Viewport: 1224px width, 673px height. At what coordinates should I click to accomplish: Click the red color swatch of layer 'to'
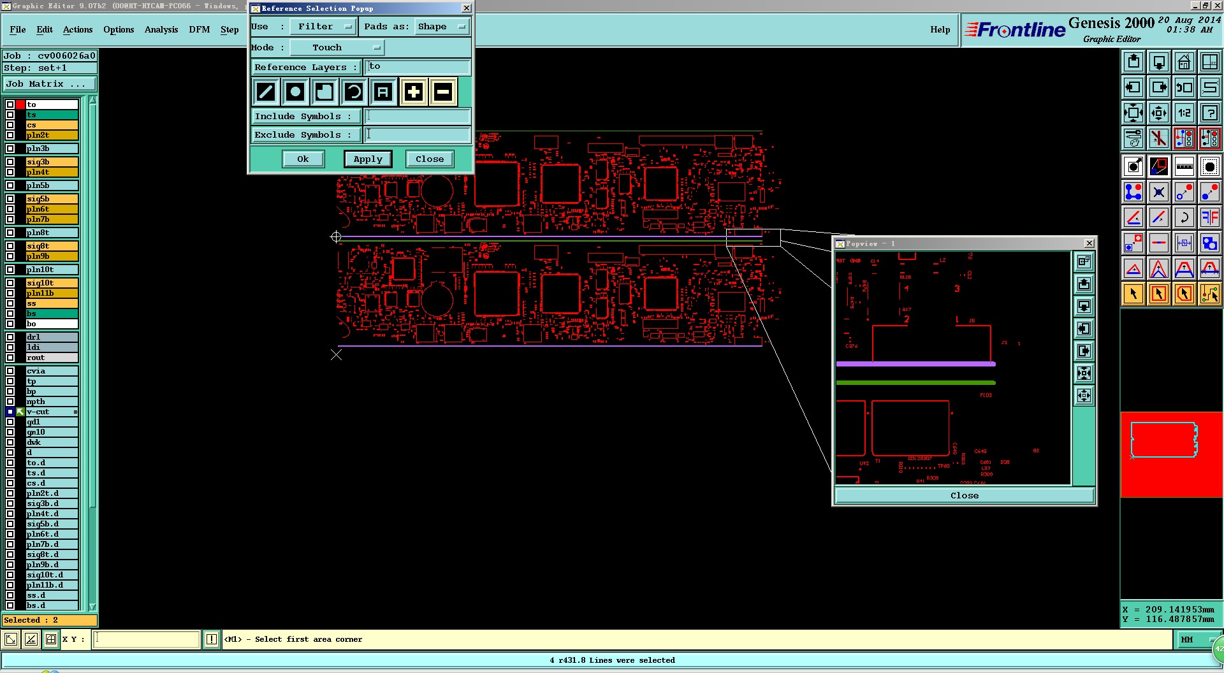20,105
